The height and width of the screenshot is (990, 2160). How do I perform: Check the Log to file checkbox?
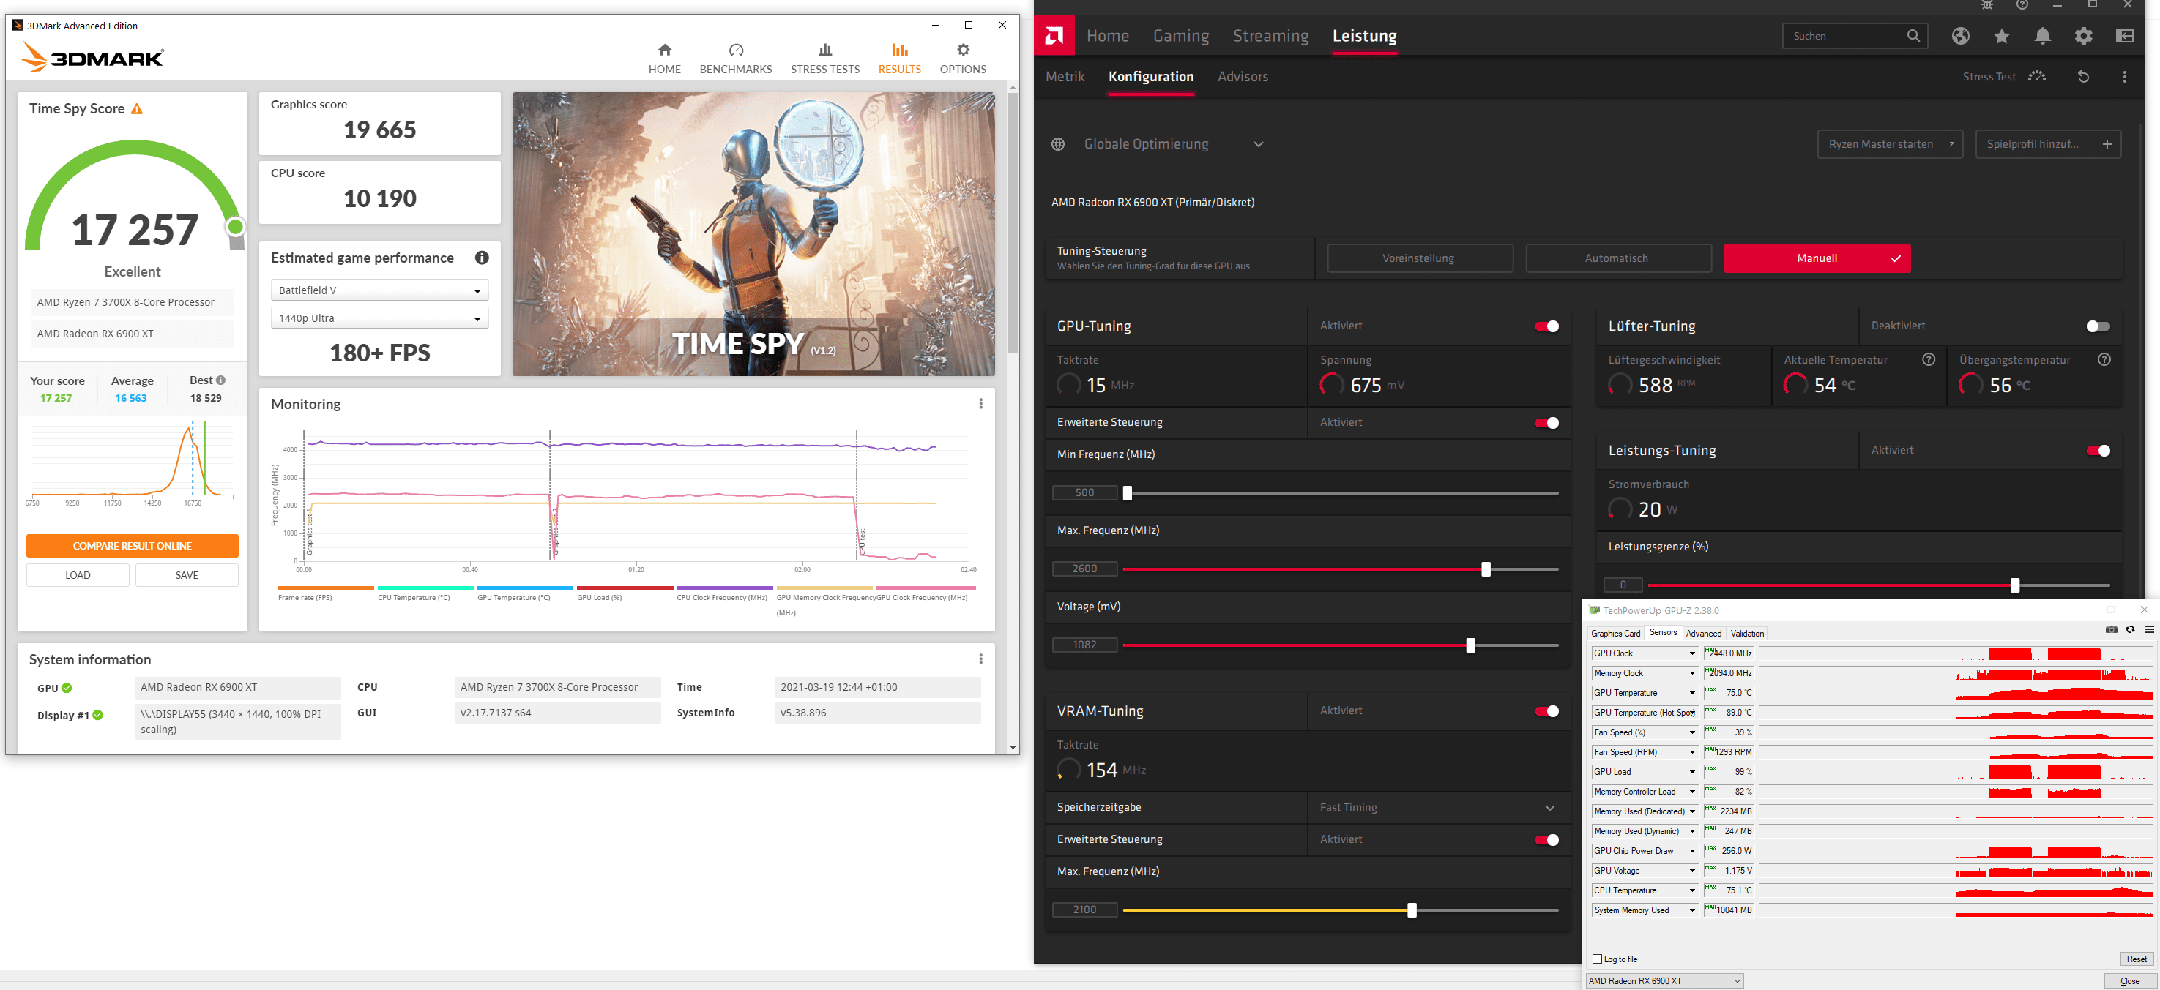pos(1598,959)
